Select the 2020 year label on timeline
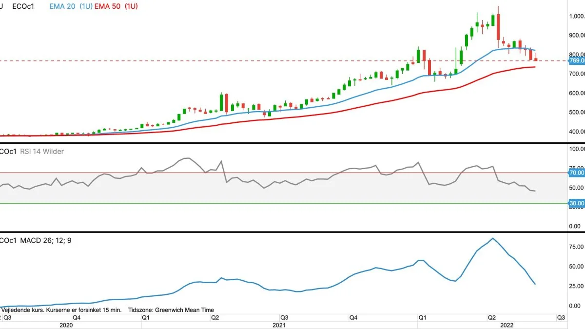Viewport: 585px width, 329px height. point(66,325)
